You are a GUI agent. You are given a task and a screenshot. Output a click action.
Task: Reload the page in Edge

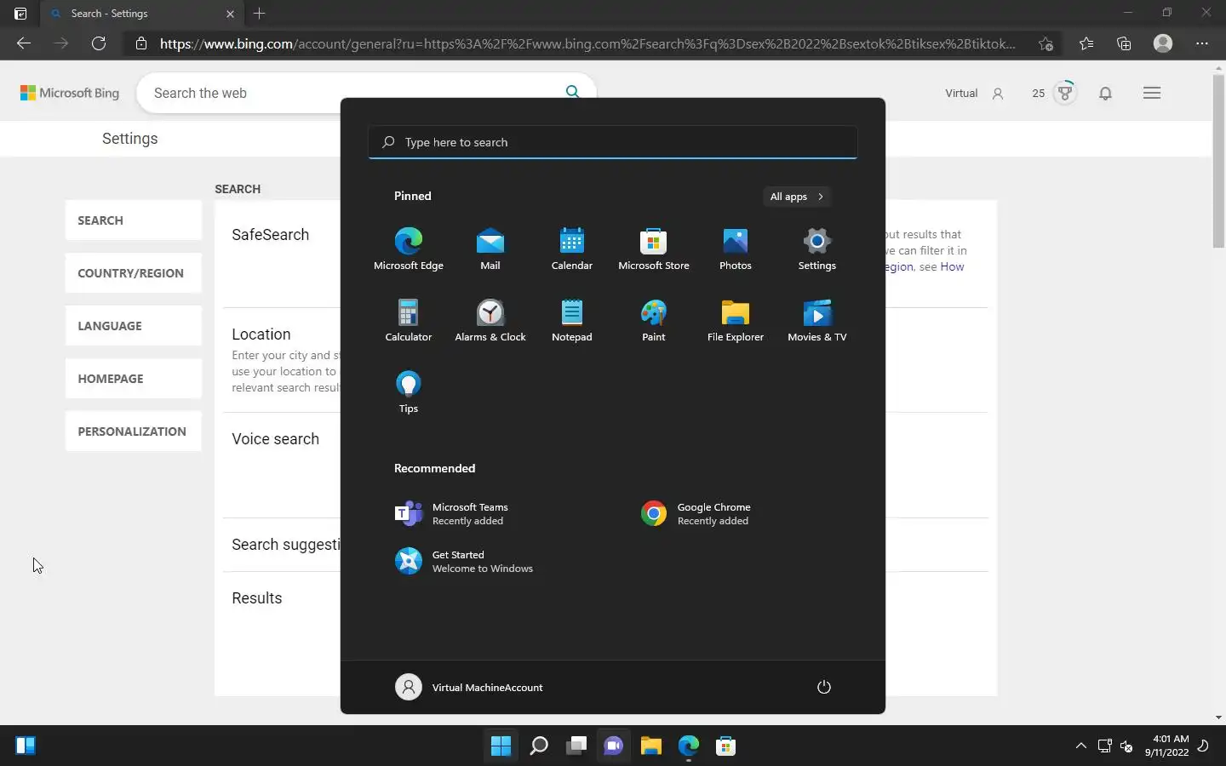pos(99,43)
